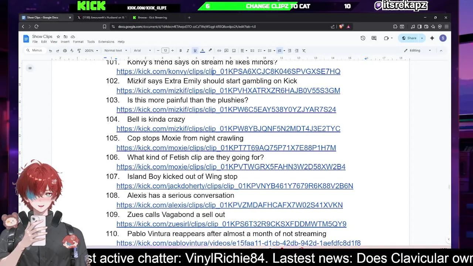Toggle the numbered list
This screenshot has width=473, height=266.
click(x=280, y=51)
